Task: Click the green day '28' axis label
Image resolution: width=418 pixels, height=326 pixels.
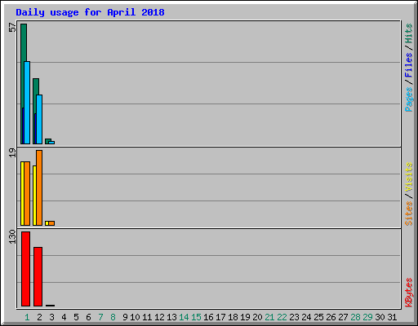Action: coord(355,317)
